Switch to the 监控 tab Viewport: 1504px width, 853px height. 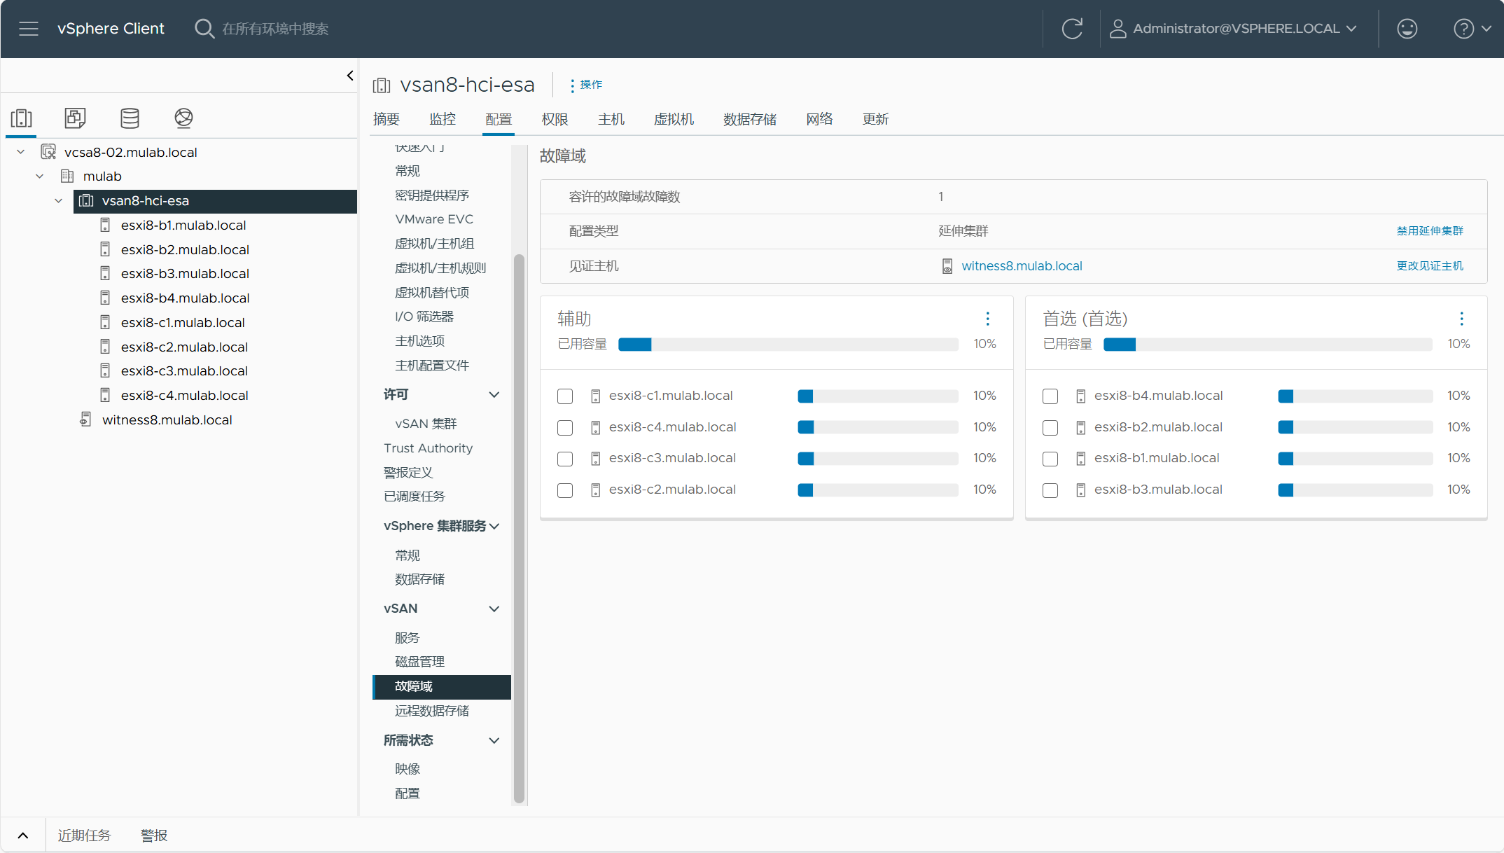443,119
